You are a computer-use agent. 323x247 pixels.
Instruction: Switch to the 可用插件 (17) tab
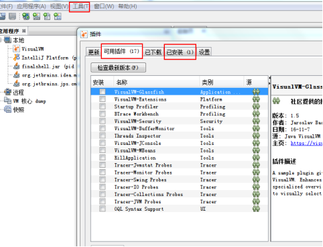(122, 52)
